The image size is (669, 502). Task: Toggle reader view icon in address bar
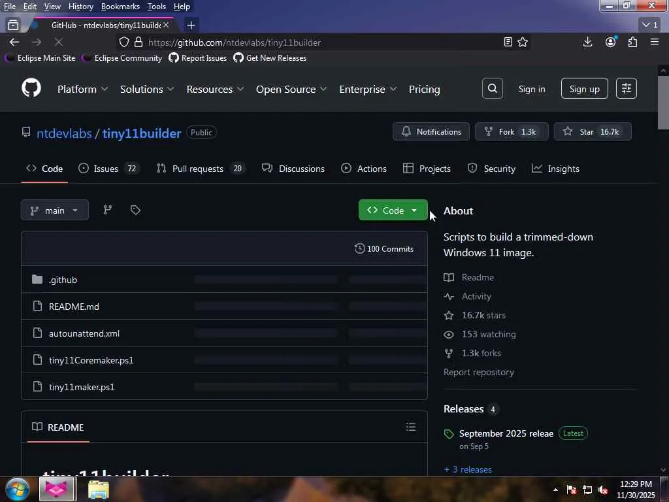[508, 42]
